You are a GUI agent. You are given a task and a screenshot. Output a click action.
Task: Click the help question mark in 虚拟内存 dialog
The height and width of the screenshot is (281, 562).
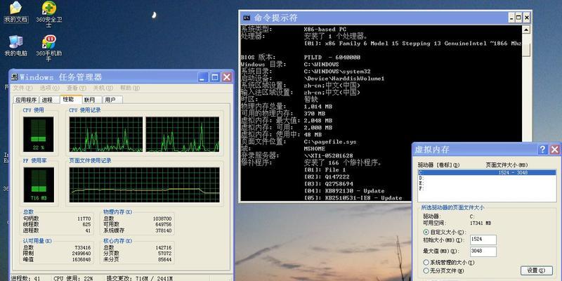pos(543,150)
